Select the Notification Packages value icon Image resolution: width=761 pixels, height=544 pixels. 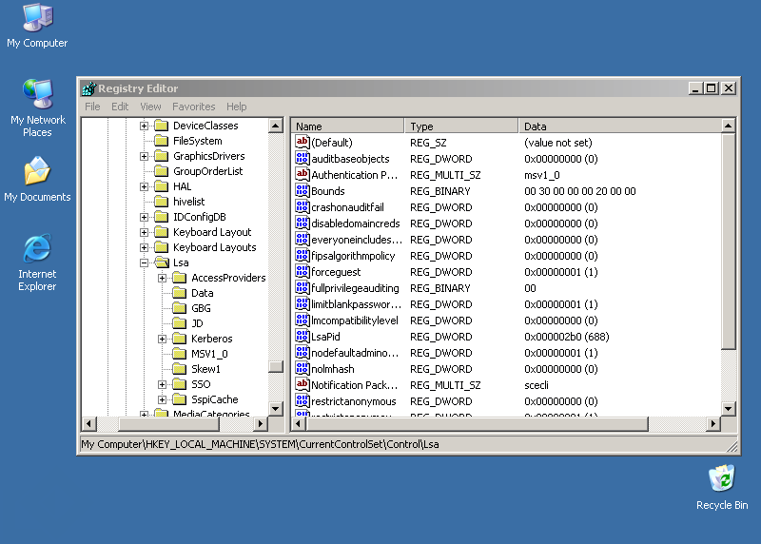(302, 385)
